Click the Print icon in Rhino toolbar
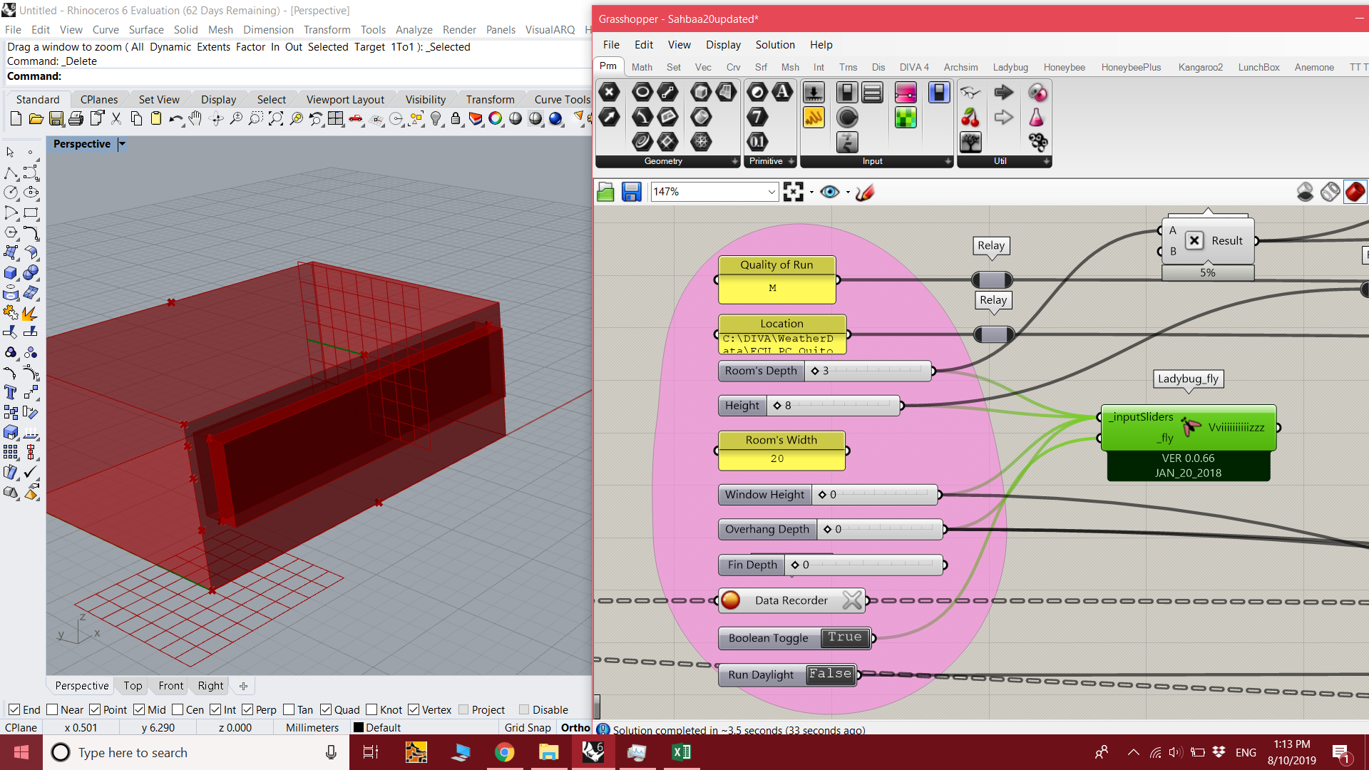This screenshot has width=1369, height=770. pos(76,119)
